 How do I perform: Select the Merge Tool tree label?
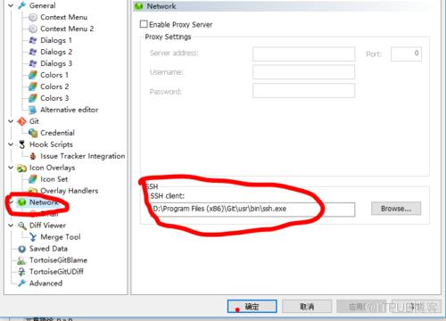61,237
